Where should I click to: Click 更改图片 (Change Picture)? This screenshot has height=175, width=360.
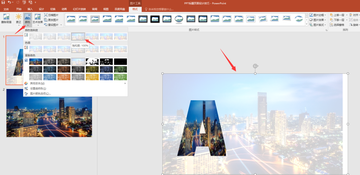pos(51,20)
